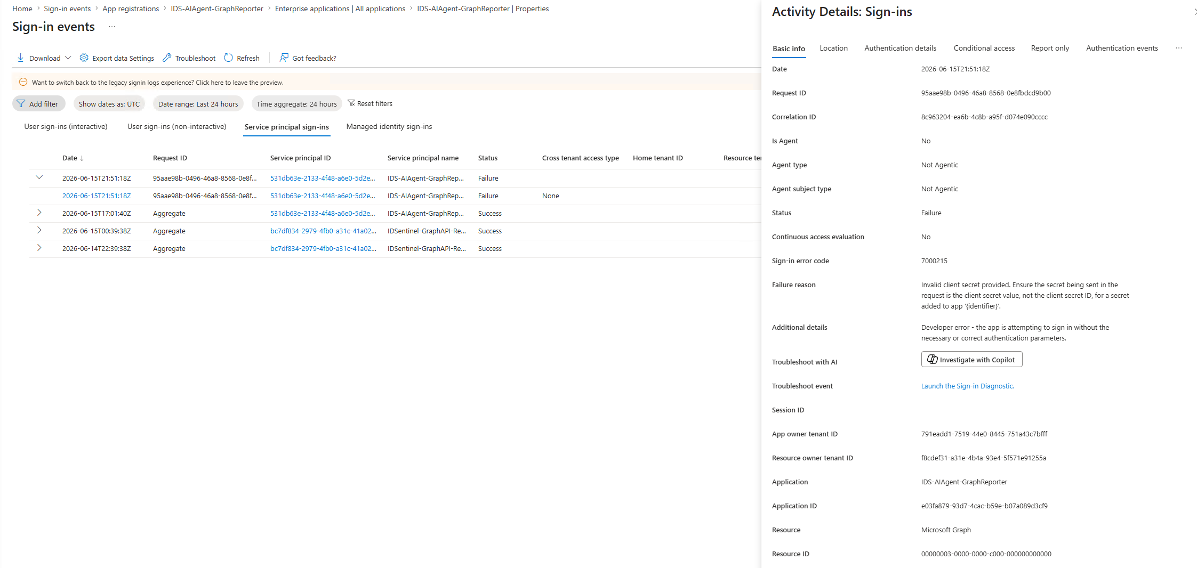1197x568 pixels.
Task: Click the Got feedback person icon
Action: [x=284, y=58]
